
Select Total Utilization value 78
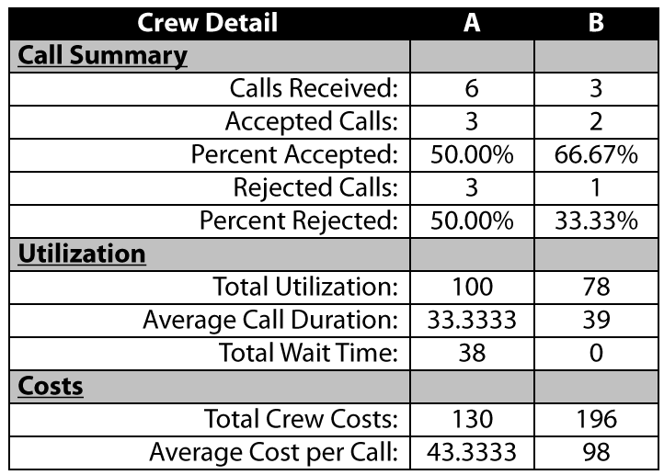[596, 288]
